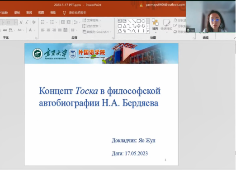Click 转换为 SmartArt button

click(97, 32)
